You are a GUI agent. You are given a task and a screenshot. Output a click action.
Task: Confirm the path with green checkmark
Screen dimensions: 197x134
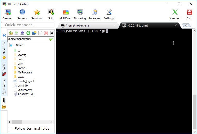(x=51, y=39)
